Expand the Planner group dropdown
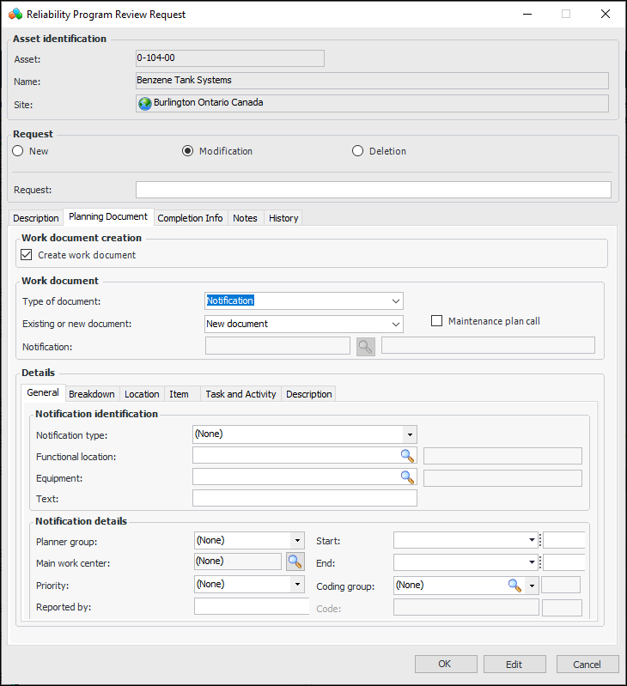The image size is (627, 686). point(297,541)
